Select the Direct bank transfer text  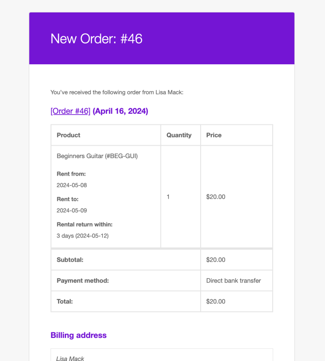click(x=233, y=281)
